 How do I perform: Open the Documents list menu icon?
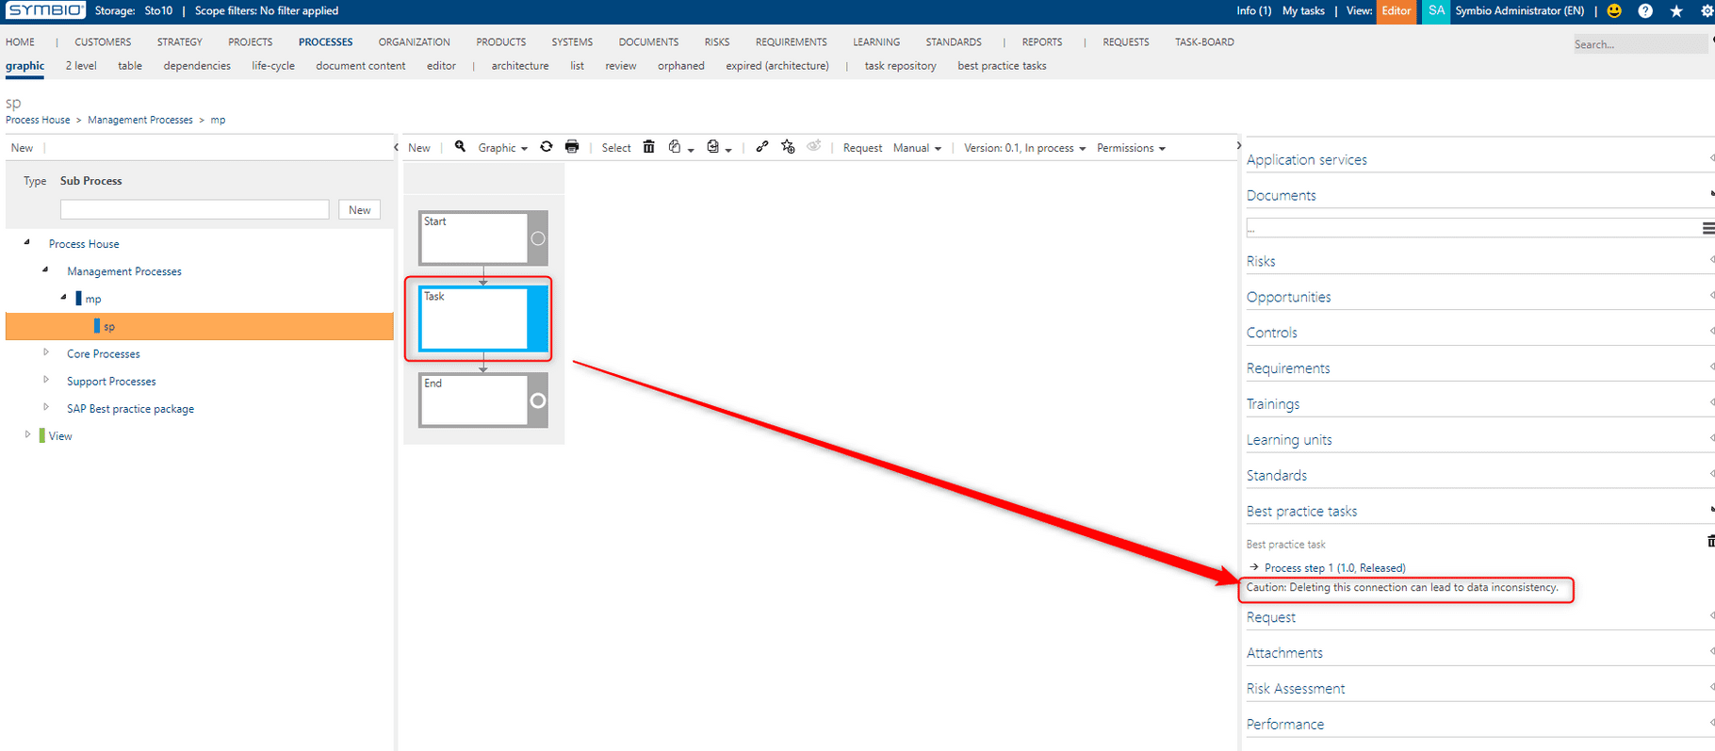click(x=1708, y=228)
